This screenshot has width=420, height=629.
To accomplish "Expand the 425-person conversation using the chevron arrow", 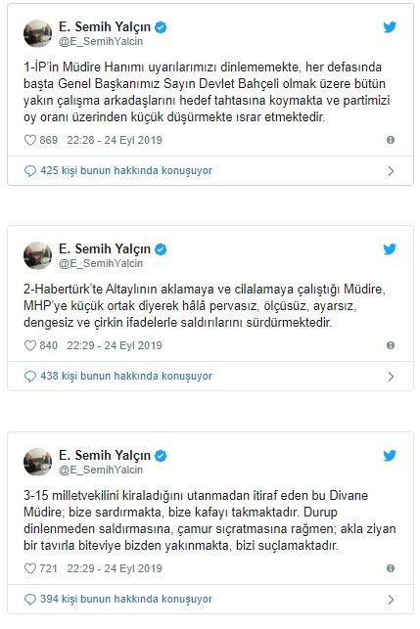I will [391, 171].
